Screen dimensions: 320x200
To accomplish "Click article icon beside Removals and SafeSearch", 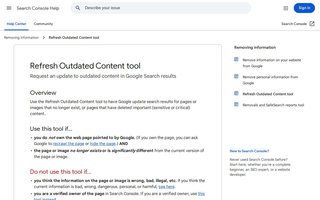I will pos(236,104).
